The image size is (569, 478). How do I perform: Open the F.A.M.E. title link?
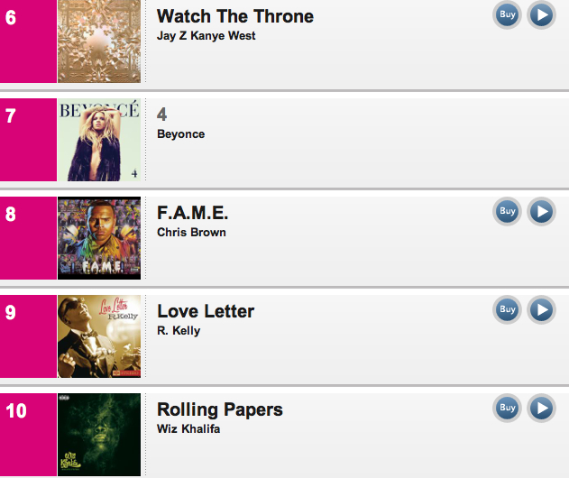(192, 213)
